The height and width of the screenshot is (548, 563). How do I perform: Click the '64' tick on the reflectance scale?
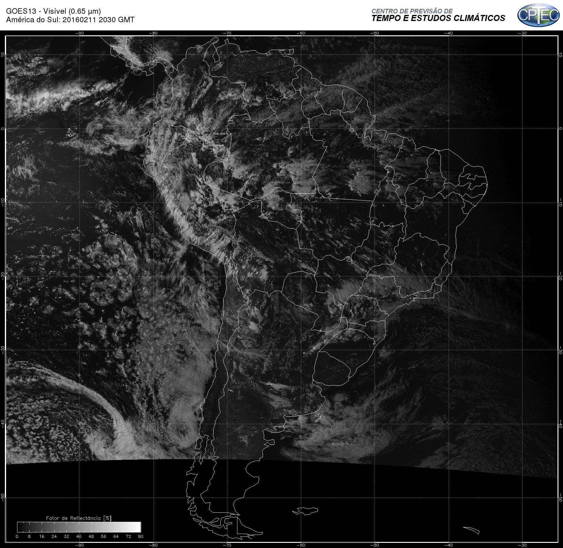pos(116,536)
